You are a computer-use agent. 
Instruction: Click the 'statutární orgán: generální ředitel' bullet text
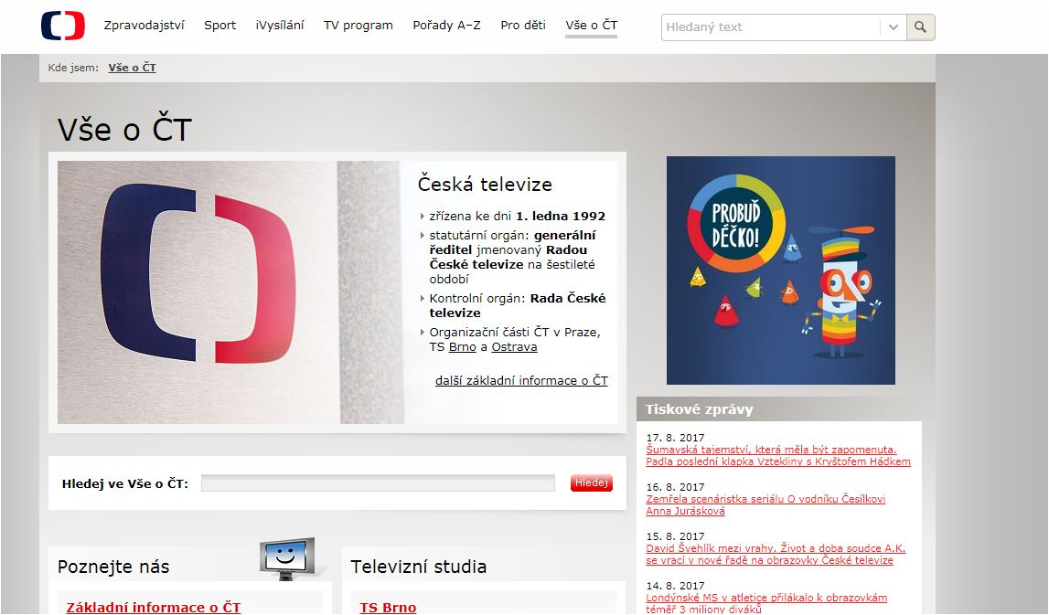512,258
